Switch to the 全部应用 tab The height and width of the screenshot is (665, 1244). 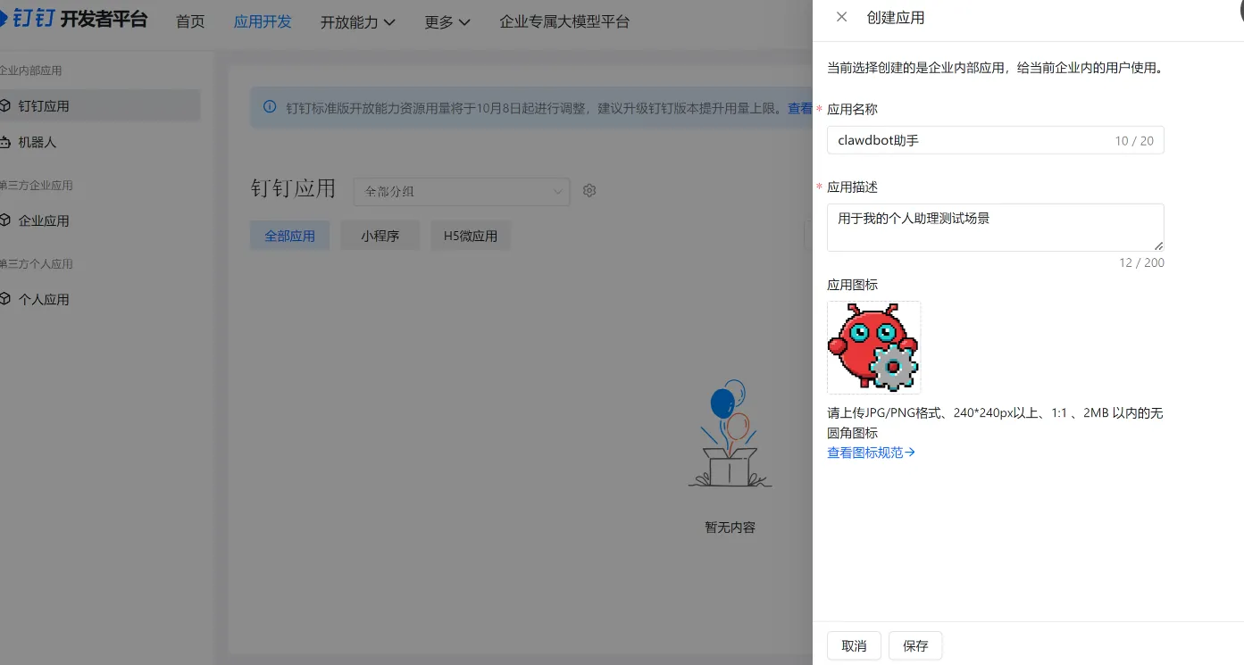(x=290, y=236)
